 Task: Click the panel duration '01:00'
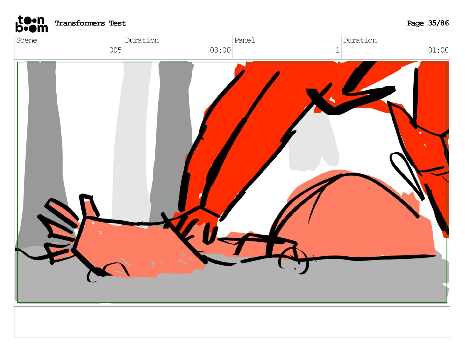[x=438, y=50]
